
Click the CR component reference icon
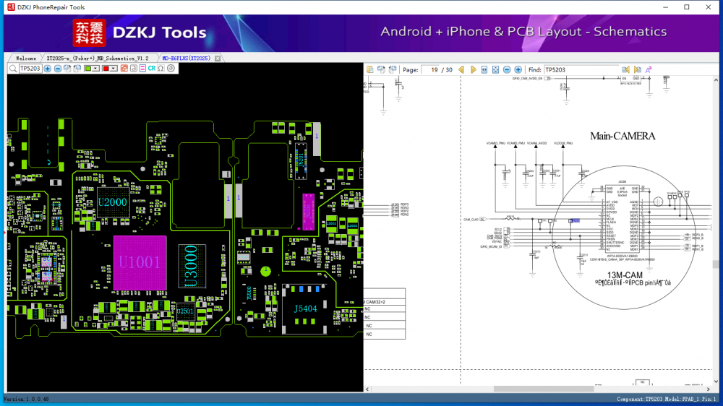[x=152, y=69]
